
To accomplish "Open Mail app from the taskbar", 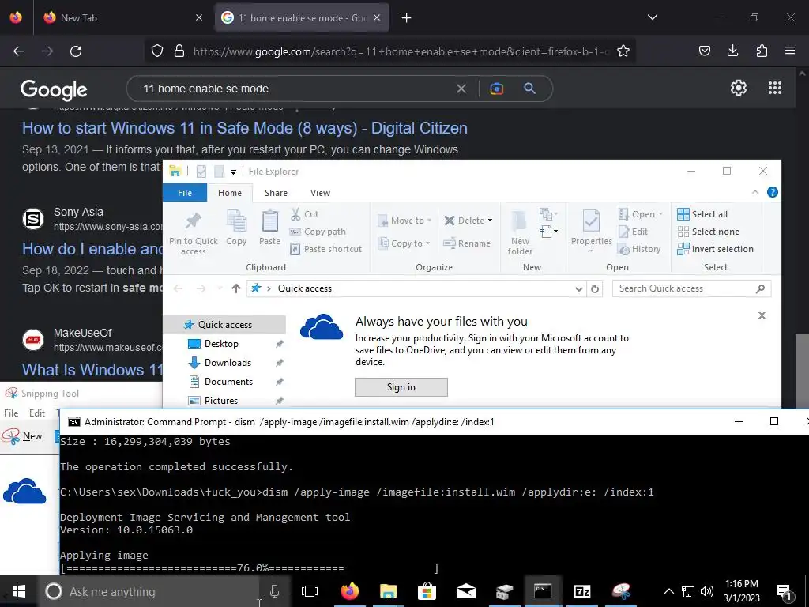I will point(466,591).
